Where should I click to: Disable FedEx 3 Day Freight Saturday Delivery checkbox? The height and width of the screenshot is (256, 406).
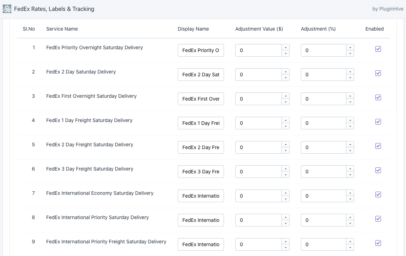coord(378,170)
